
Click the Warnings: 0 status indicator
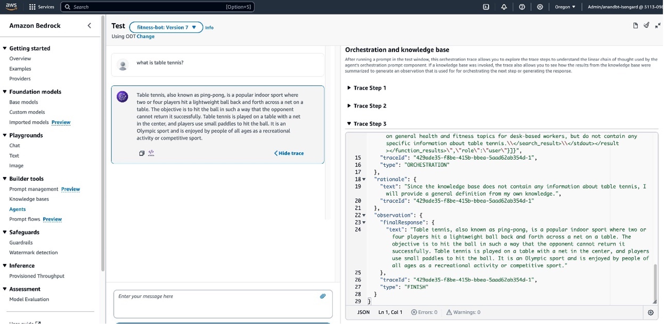pos(463,313)
